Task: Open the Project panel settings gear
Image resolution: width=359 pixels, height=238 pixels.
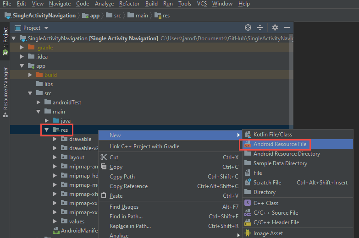Action: (275, 28)
